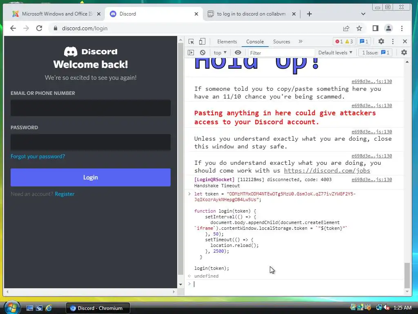Show the console sidebar
418x314 pixels.
(x=191, y=53)
